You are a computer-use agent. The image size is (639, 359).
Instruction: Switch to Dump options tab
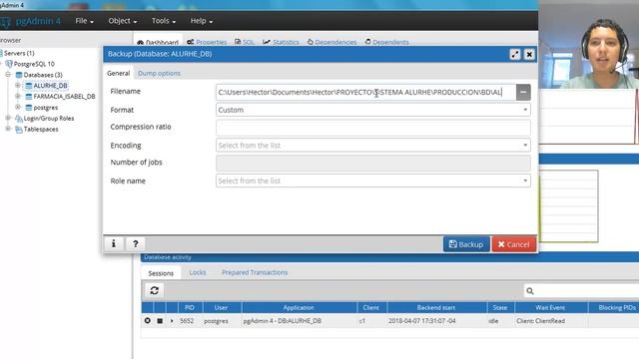pos(159,73)
